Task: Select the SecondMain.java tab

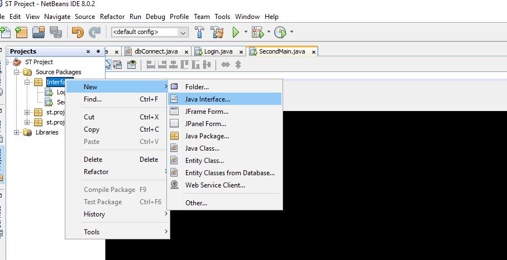Action: tap(282, 51)
